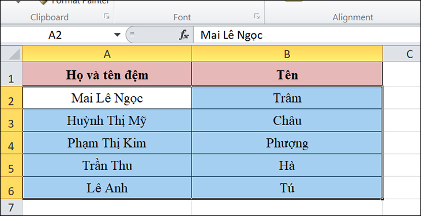
Task: Select cell with Tú
Action: tap(287, 188)
